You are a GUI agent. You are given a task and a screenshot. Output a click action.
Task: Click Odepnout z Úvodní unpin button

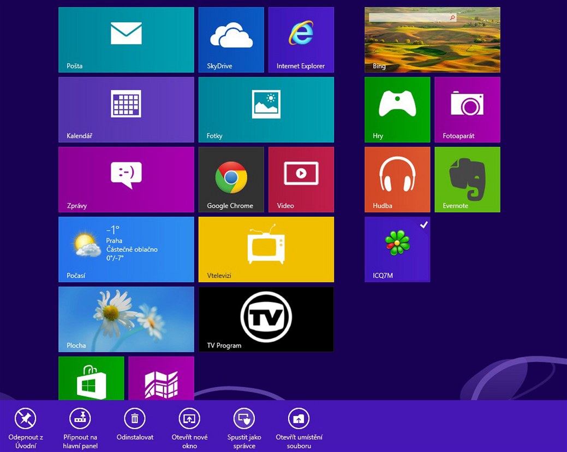click(x=26, y=429)
